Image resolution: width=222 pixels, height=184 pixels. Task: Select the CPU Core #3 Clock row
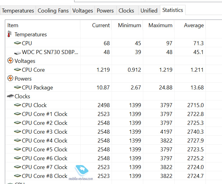pyautogui.click(x=44, y=132)
